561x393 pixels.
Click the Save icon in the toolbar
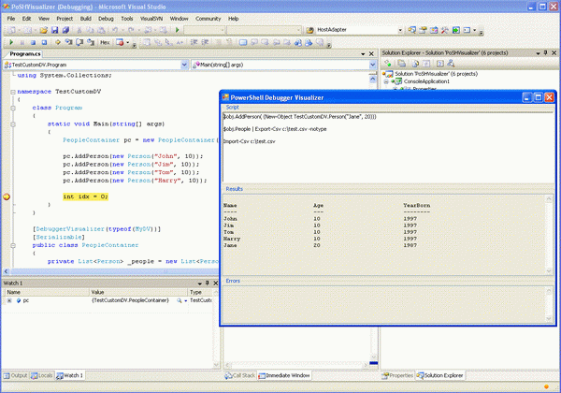coord(55,30)
